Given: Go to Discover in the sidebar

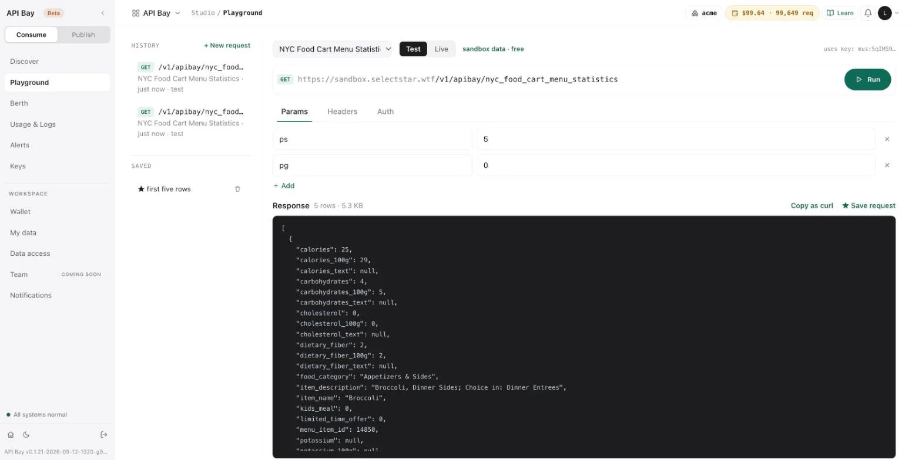Looking at the screenshot, I should coord(57,62).
